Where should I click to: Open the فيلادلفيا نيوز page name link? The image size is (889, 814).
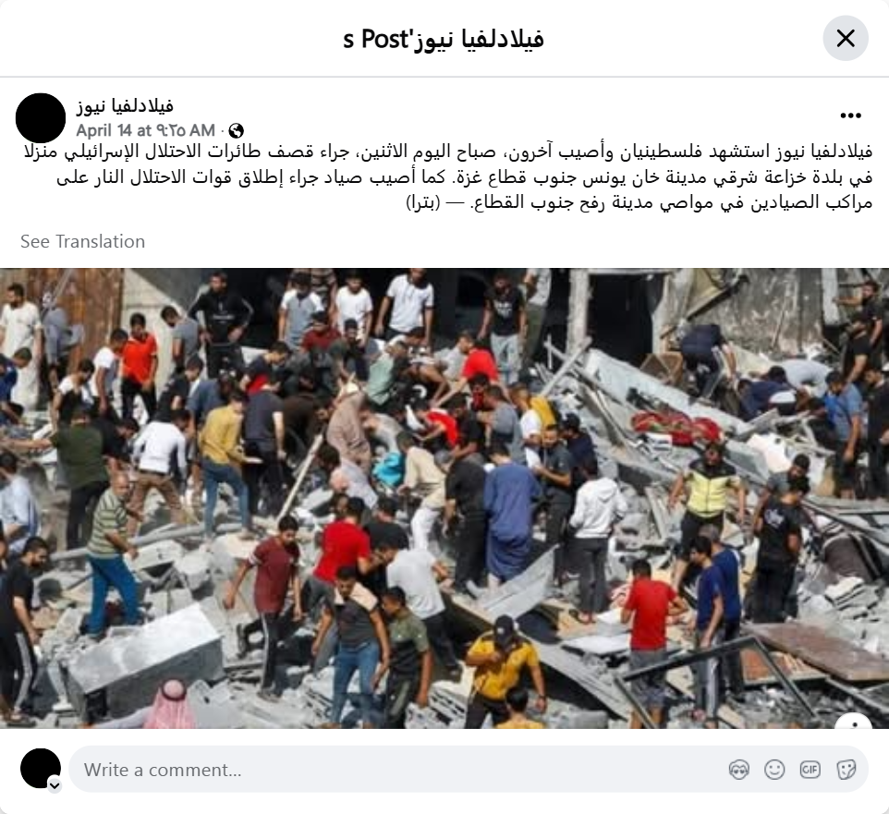(125, 105)
